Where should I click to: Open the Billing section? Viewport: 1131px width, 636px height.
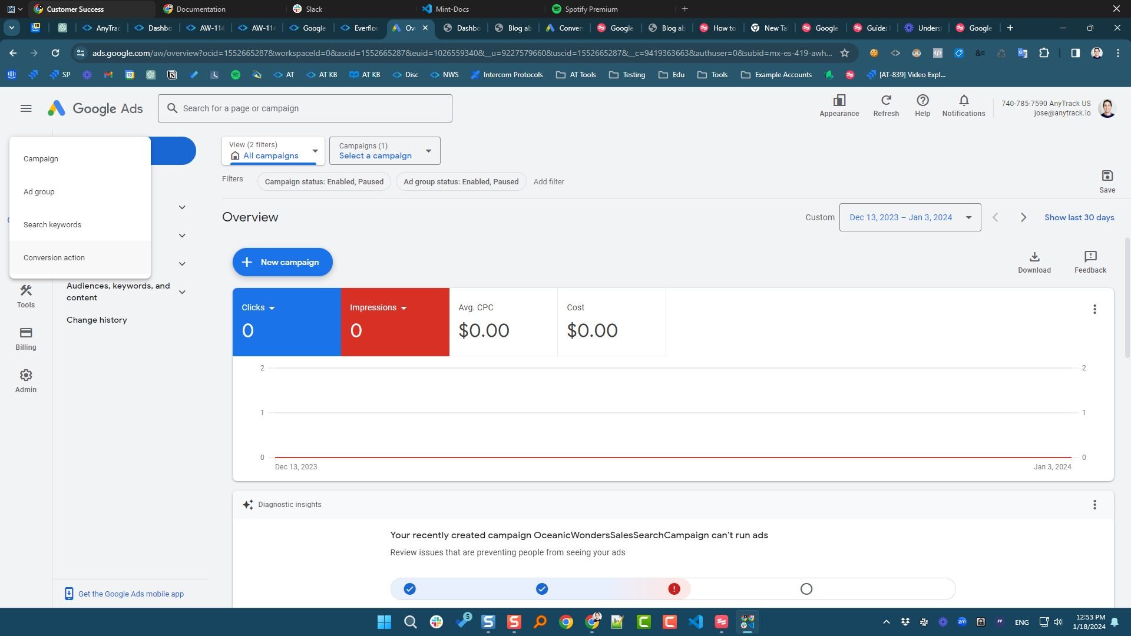pos(26,339)
